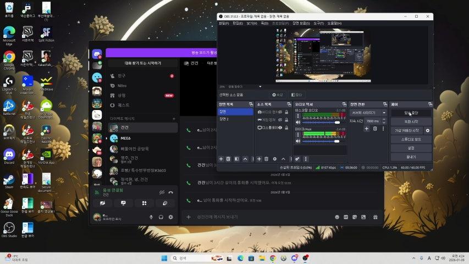Open Discord user settings gear
This screenshot has height=264, width=469.
170,217
